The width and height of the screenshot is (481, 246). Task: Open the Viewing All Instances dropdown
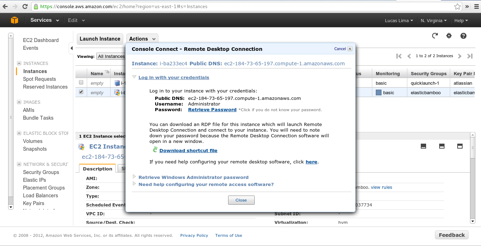[111, 56]
